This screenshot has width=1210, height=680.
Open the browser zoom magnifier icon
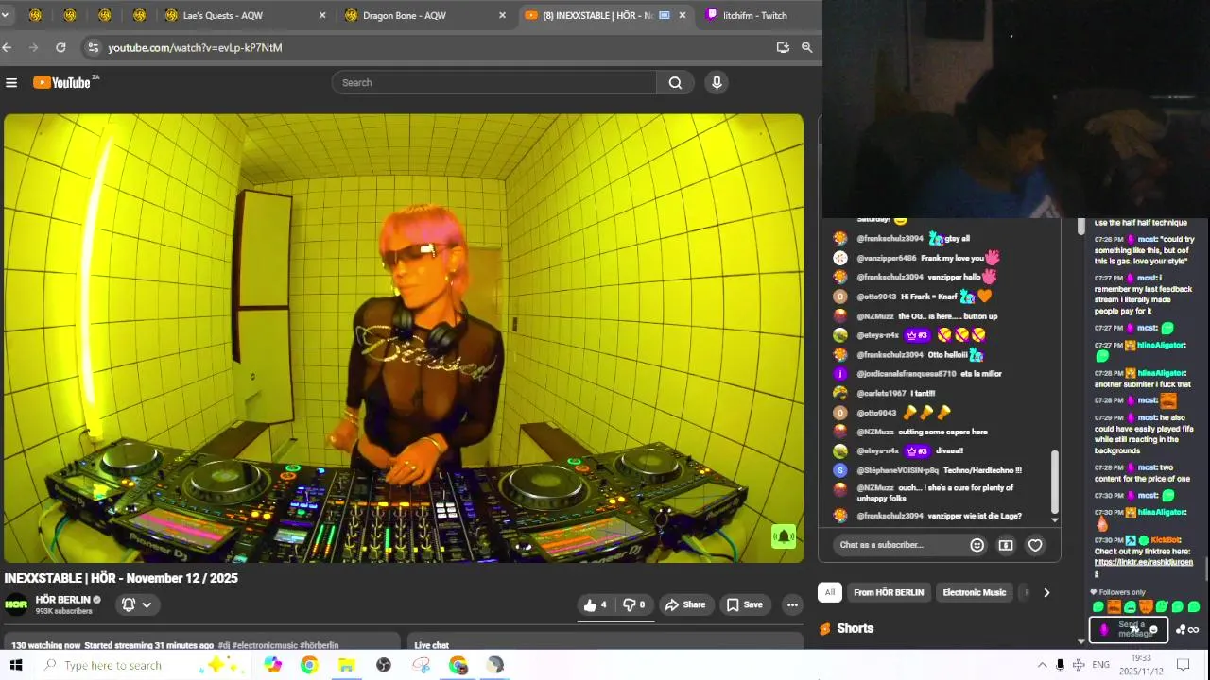point(807,47)
